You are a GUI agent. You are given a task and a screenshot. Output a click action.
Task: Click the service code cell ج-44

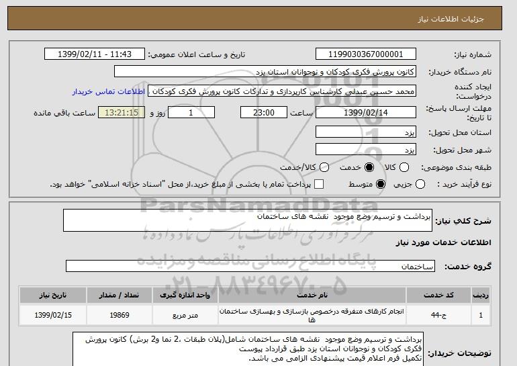click(x=438, y=315)
